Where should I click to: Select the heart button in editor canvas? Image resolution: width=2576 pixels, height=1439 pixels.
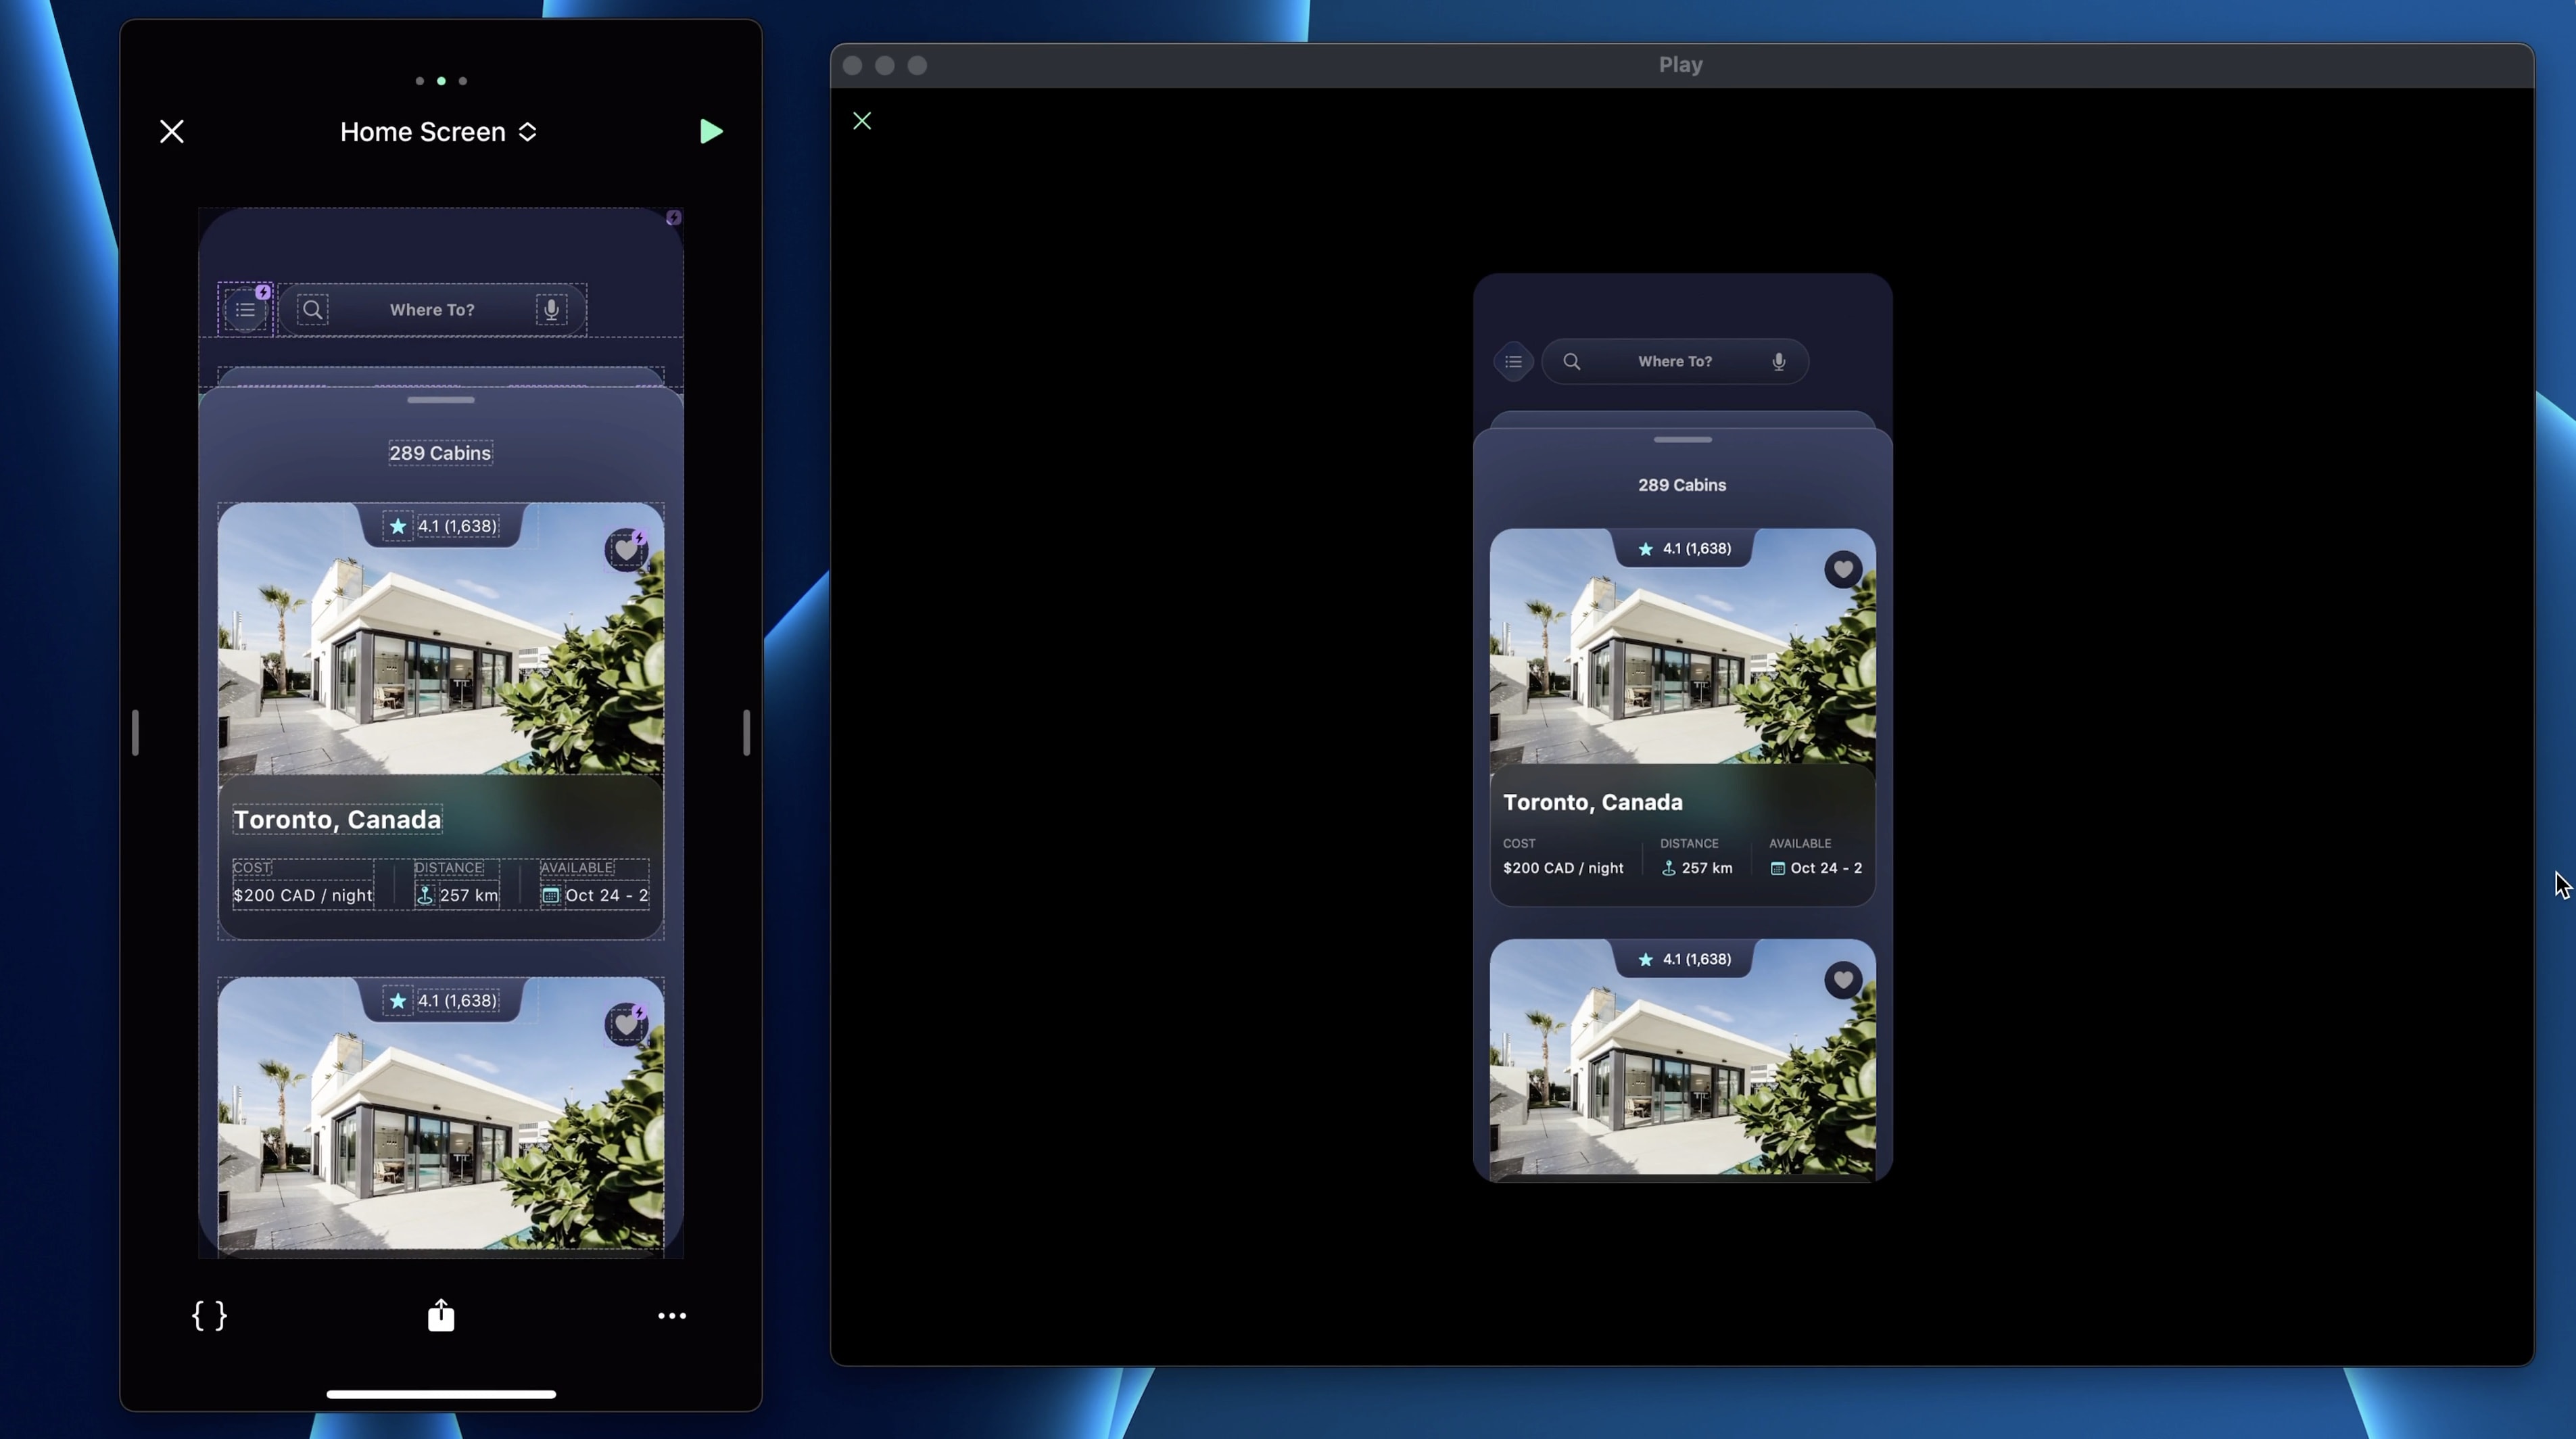pos(626,549)
